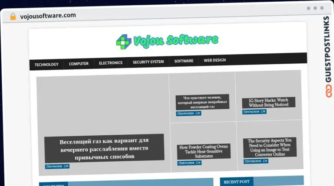Screen dimensions: 334x186
Task: Click the 27/08/2023 date badge under Security Aspects
Action: point(256,161)
